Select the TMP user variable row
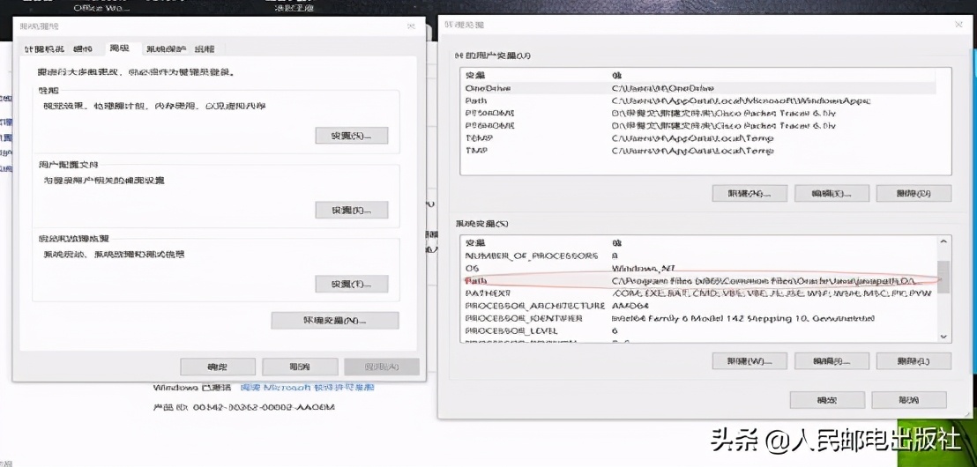The width and height of the screenshot is (977, 467). [x=697, y=151]
